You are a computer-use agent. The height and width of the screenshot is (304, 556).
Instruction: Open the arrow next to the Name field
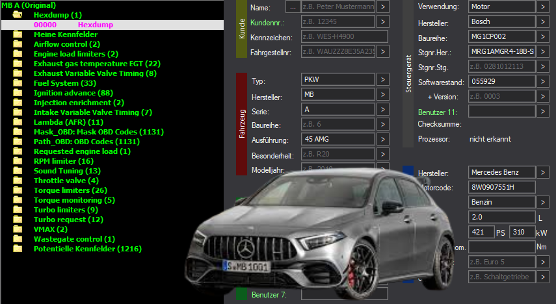[382, 6]
